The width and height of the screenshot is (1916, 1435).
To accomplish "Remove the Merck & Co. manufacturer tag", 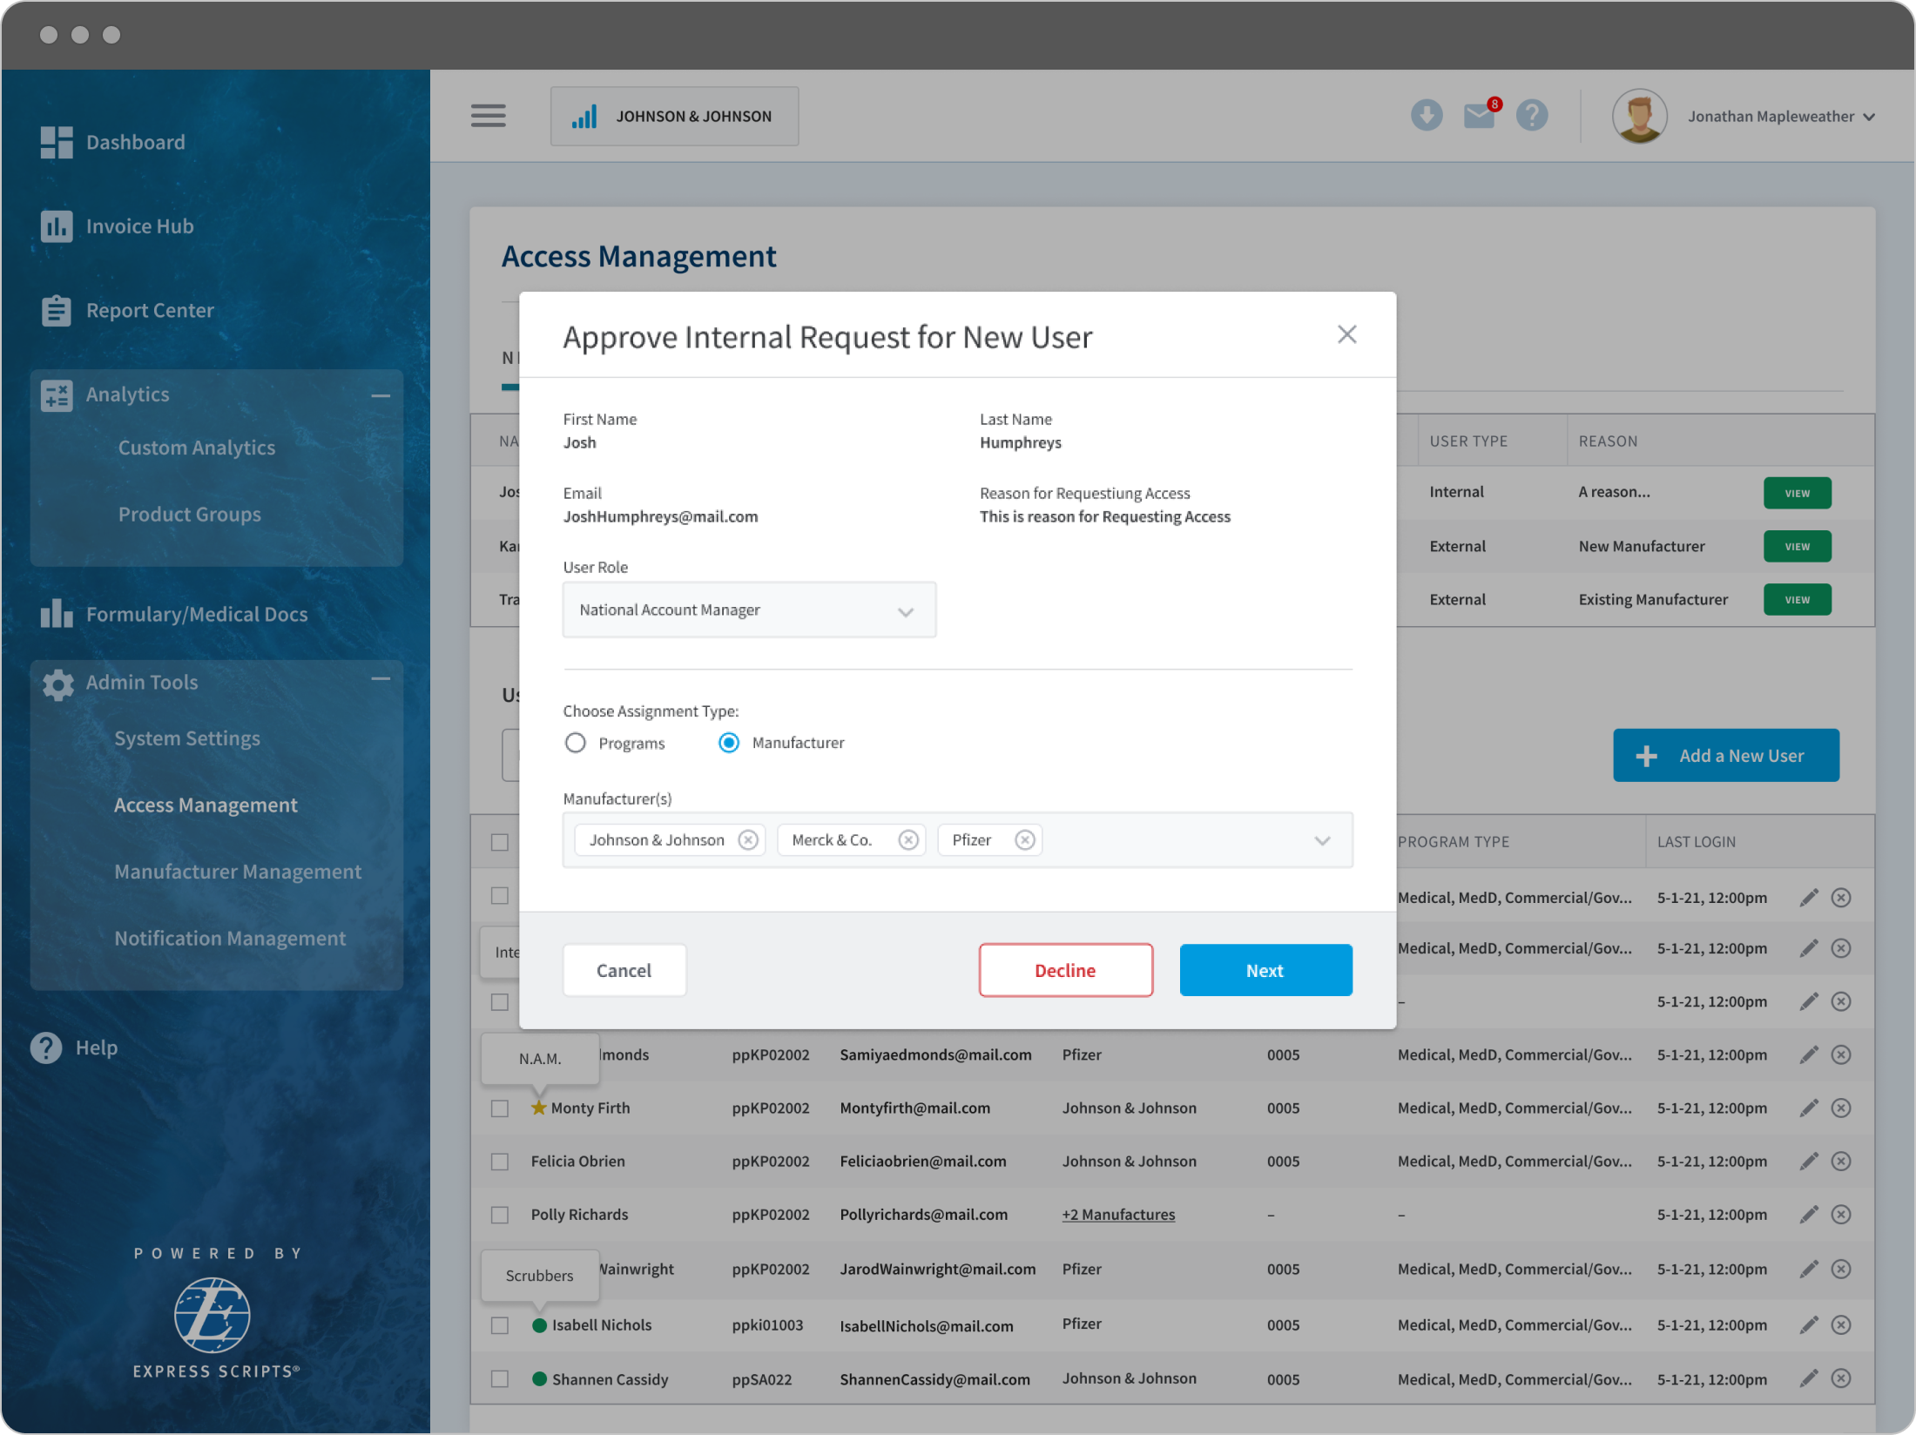I will point(907,840).
